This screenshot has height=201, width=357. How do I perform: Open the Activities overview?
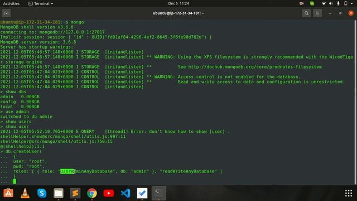click(11, 4)
